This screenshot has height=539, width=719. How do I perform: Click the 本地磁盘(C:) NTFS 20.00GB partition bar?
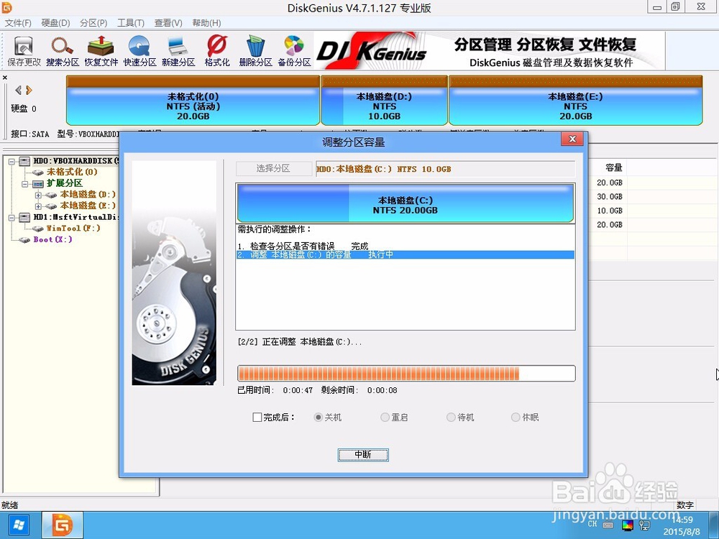tap(406, 203)
